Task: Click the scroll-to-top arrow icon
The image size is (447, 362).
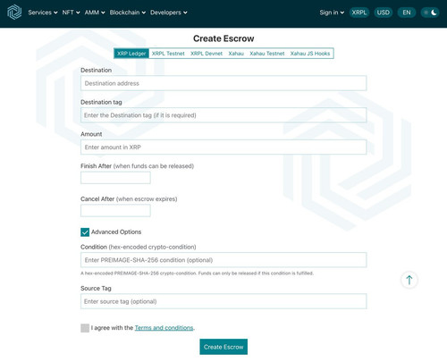Action: tap(409, 280)
